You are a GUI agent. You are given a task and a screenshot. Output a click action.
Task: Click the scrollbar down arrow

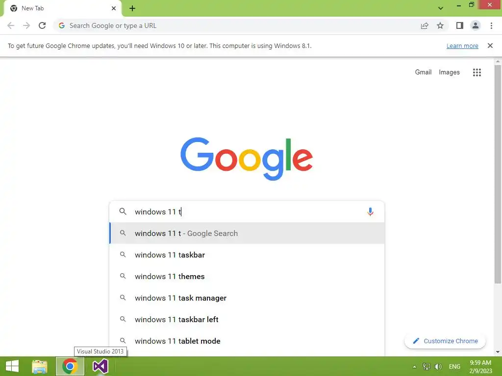coord(498,352)
